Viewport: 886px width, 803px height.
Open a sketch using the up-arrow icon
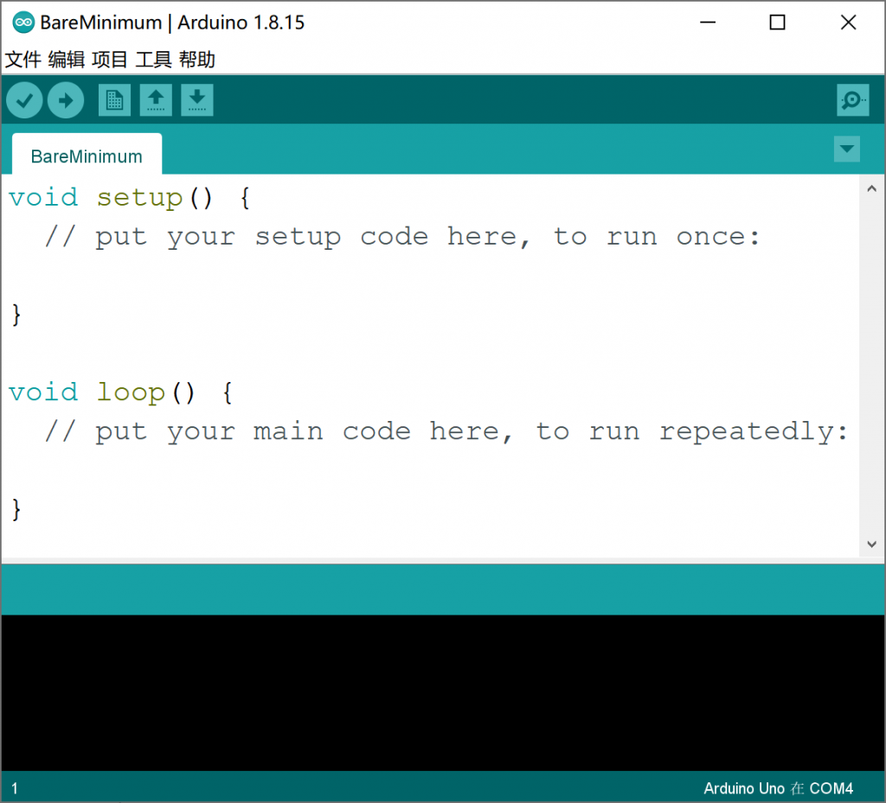click(156, 100)
